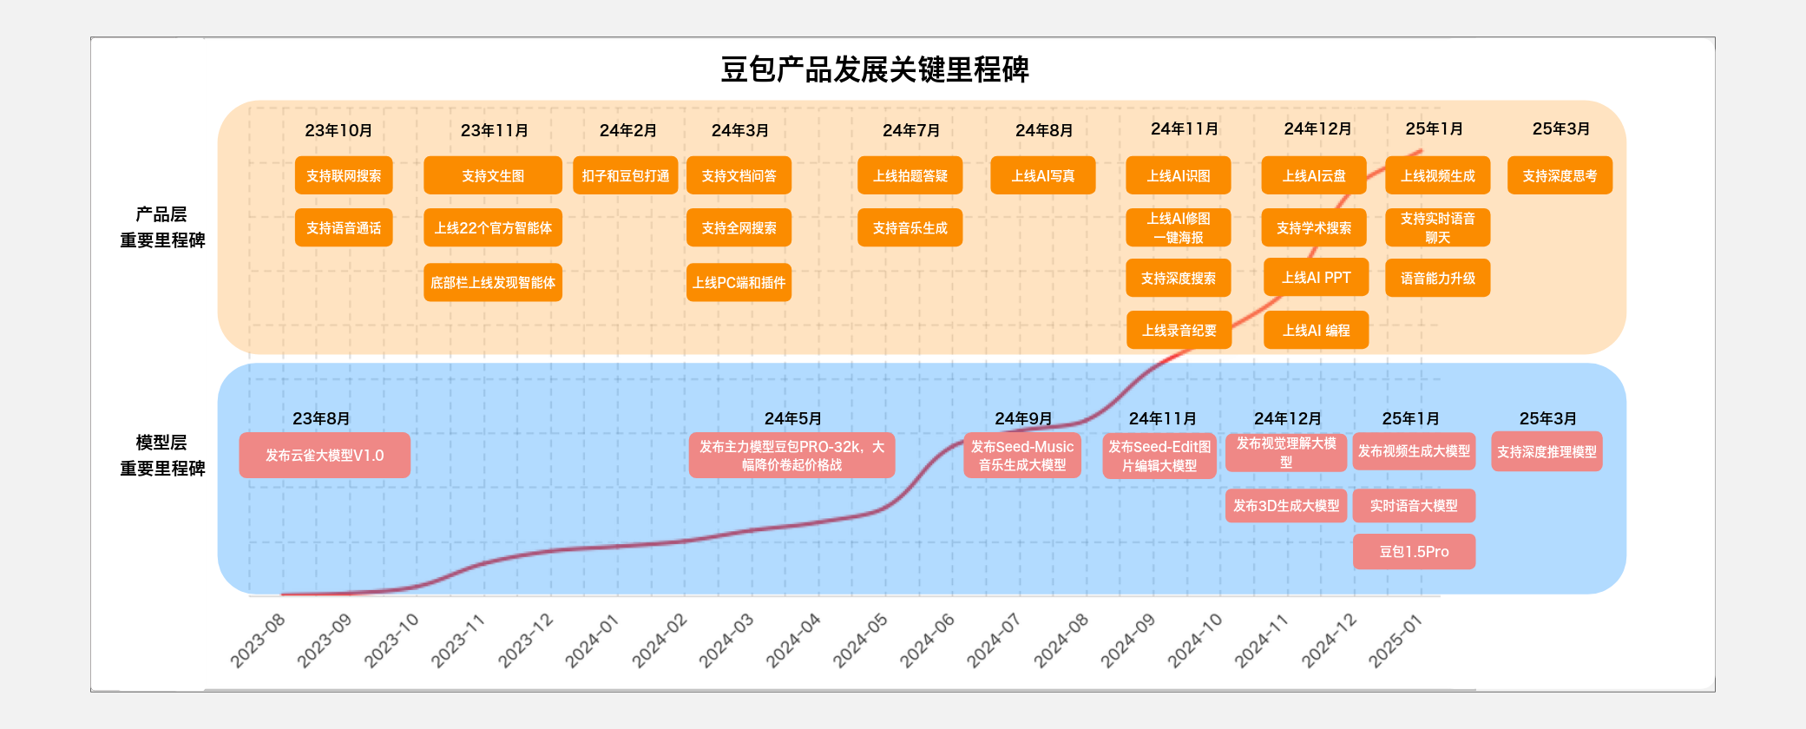Image resolution: width=1806 pixels, height=729 pixels.
Task: Click the 发布3D生成大模型 box
Action: tap(1286, 505)
